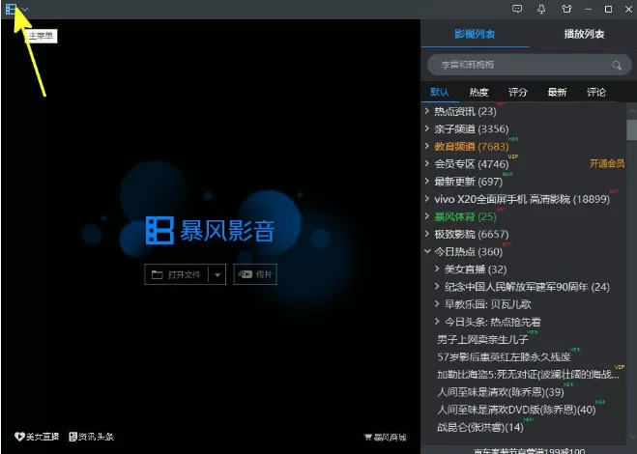Focus the 李雷和韩梅梅 search field
The image size is (637, 454).
[x=530, y=65]
